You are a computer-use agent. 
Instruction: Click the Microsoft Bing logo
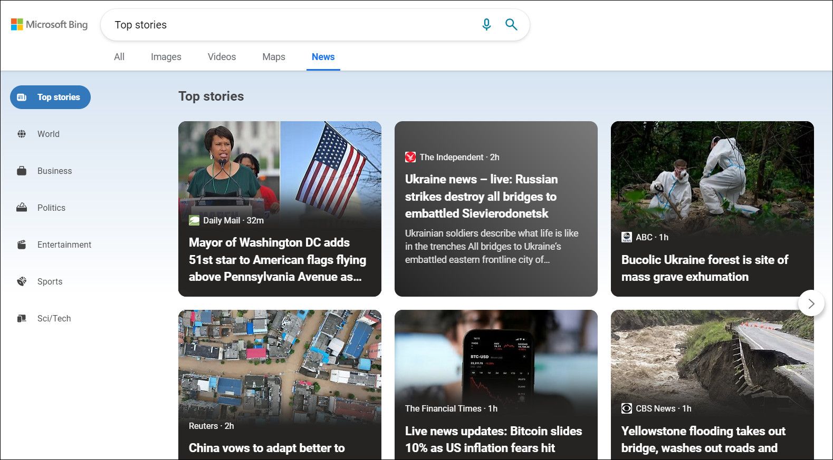(x=49, y=24)
